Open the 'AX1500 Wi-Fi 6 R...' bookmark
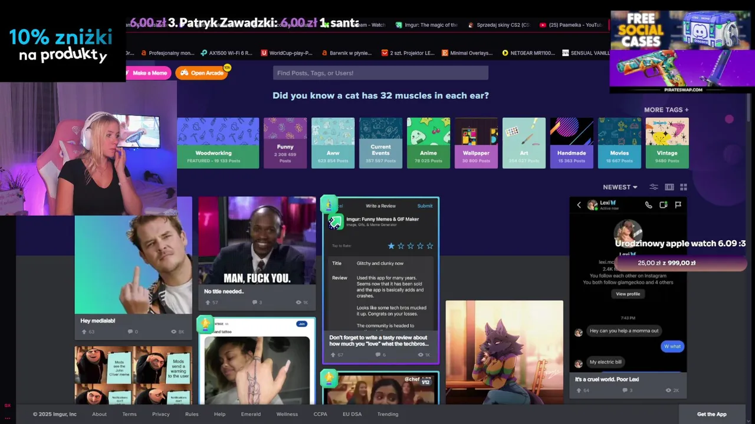Image resolution: width=755 pixels, height=424 pixels. (x=226, y=53)
